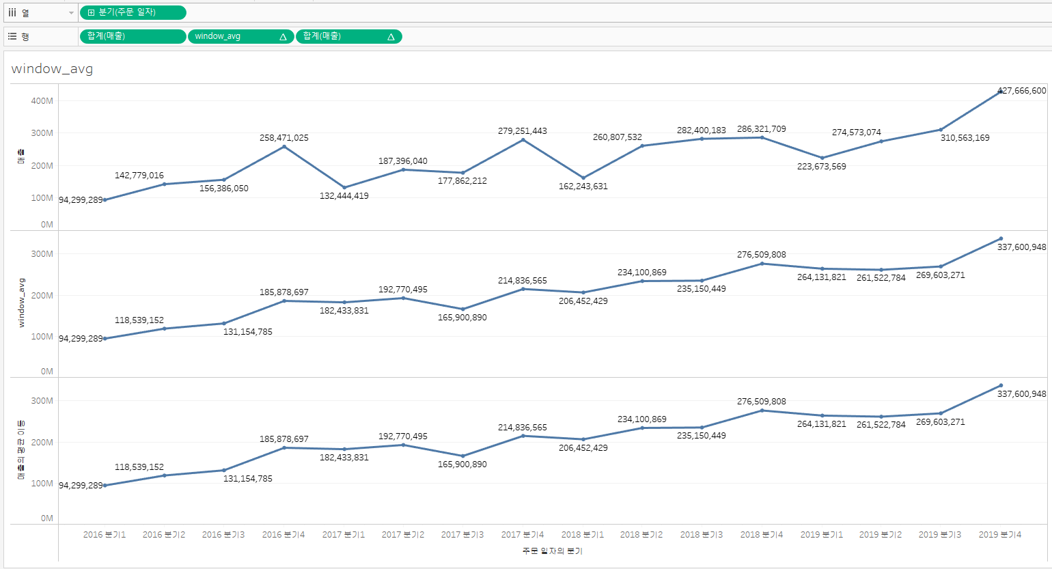Click 269,603,271 label in the bottom chart

(x=941, y=421)
